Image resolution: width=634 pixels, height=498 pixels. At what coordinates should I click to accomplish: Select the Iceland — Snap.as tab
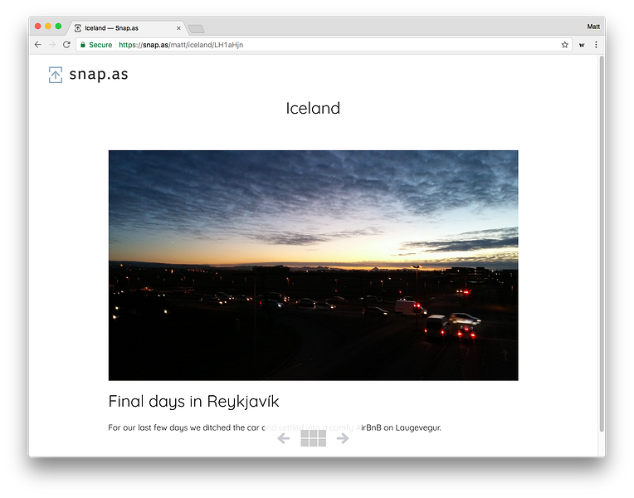pos(126,28)
